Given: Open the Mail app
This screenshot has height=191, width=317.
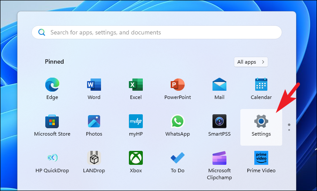Looking at the screenshot, I should coord(219,89).
